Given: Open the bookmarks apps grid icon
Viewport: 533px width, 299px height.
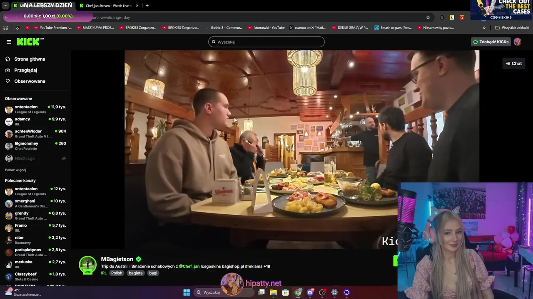Looking at the screenshot, I should (x=5, y=28).
